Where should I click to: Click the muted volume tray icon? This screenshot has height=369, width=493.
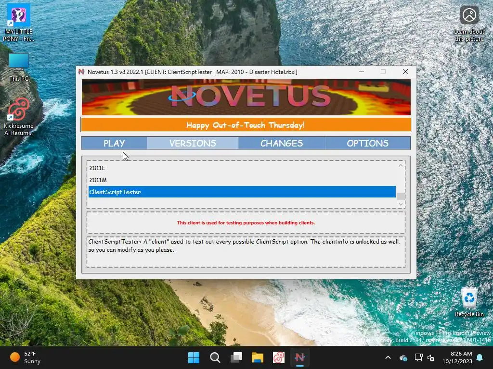click(x=431, y=357)
